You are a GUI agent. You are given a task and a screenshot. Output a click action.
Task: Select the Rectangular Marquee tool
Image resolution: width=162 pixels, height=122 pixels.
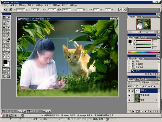point(4,21)
